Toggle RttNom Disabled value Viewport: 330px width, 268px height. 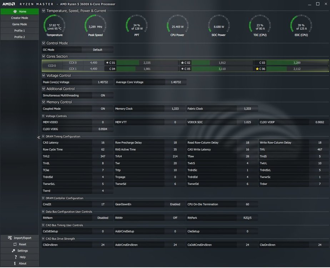click(103, 218)
